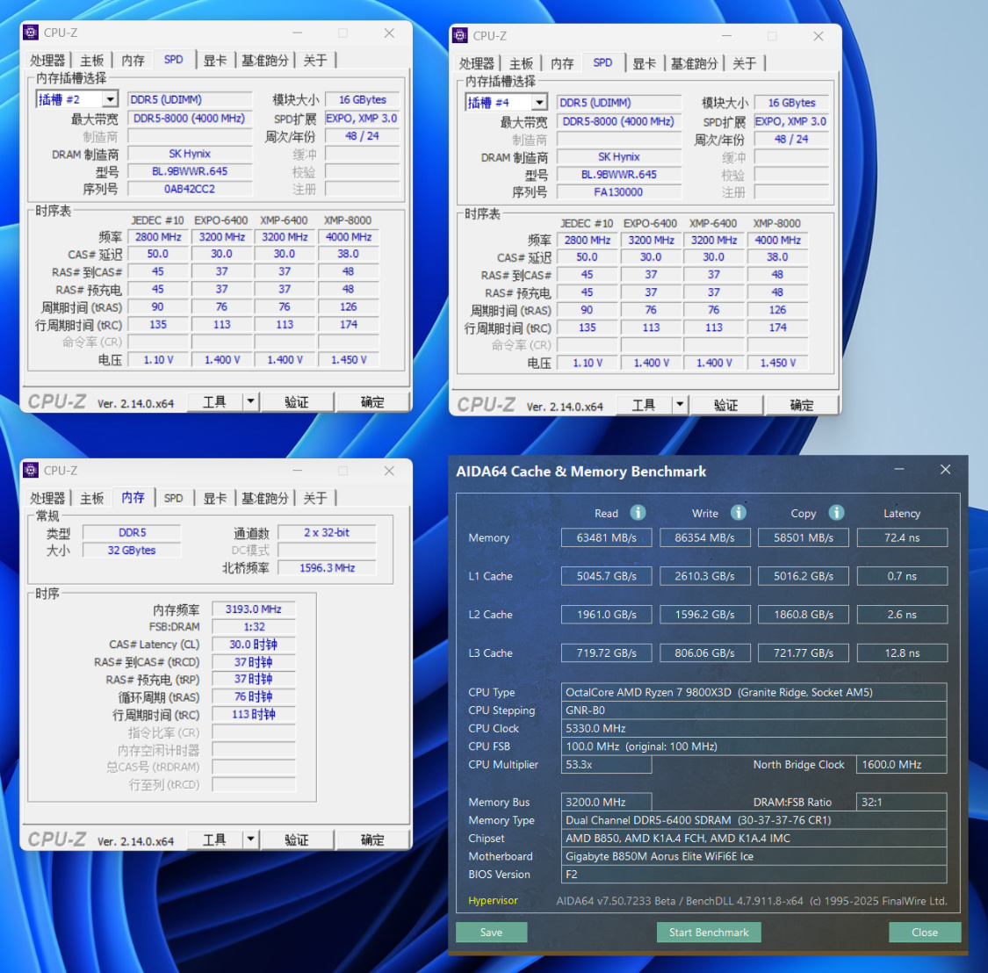Viewport: 988px width, 973px height.
Task: Minimize the AIDA64 benchmark window
Action: coord(899,470)
